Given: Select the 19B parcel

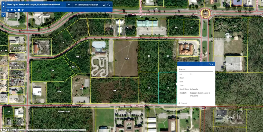Looking at the screenshot, I should tap(52, 70).
